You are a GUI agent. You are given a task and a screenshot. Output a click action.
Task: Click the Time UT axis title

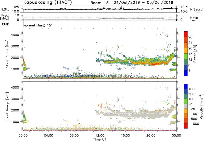tap(100, 139)
